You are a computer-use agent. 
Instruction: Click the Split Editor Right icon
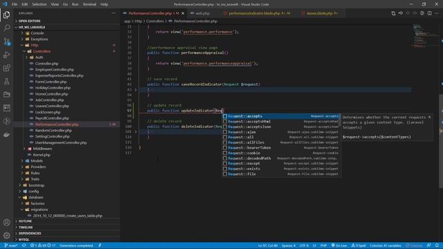(x=429, y=13)
